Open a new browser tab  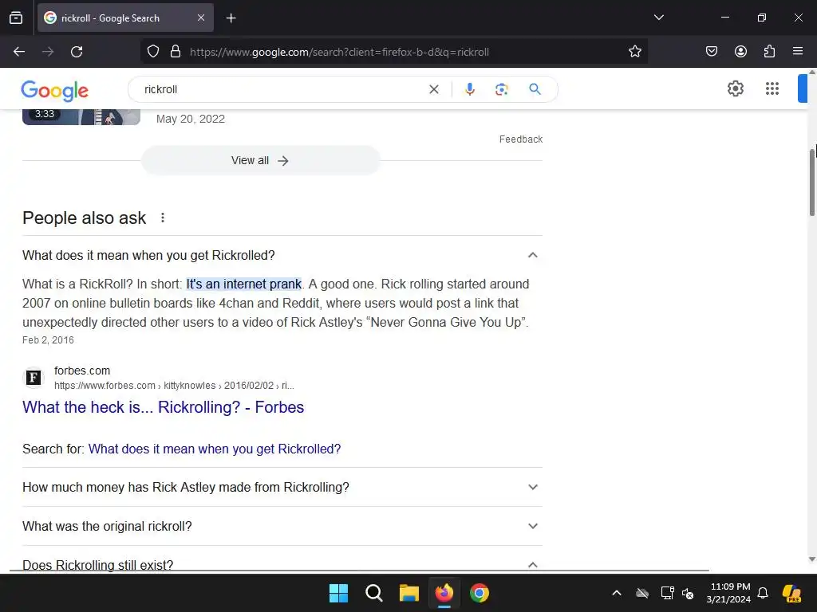231,18
